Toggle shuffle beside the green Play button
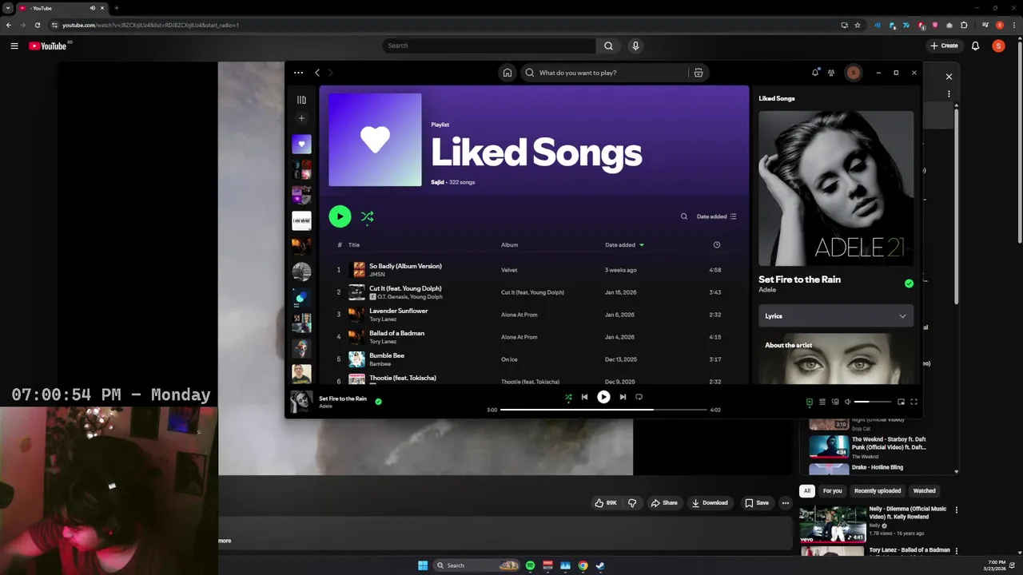The height and width of the screenshot is (575, 1023). [367, 216]
